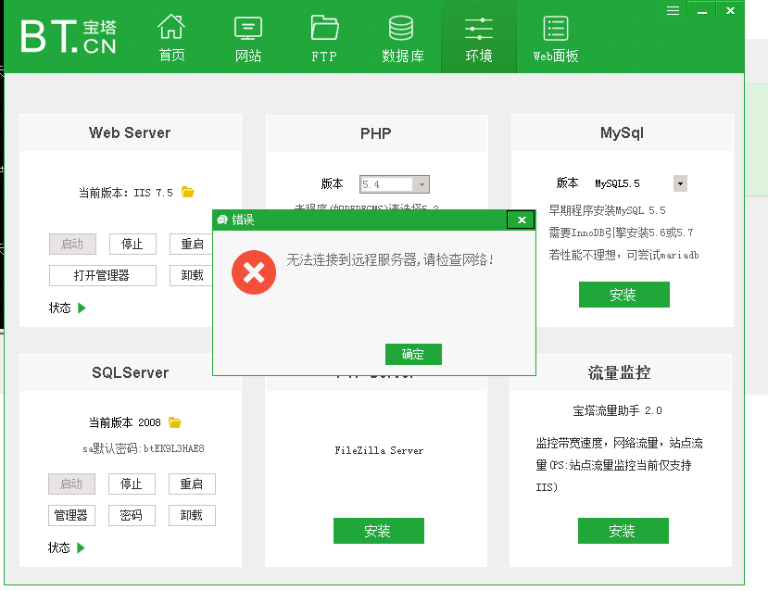Click the disabled 启动 button under Web Server
This screenshot has height=591, width=768.
coord(72,244)
